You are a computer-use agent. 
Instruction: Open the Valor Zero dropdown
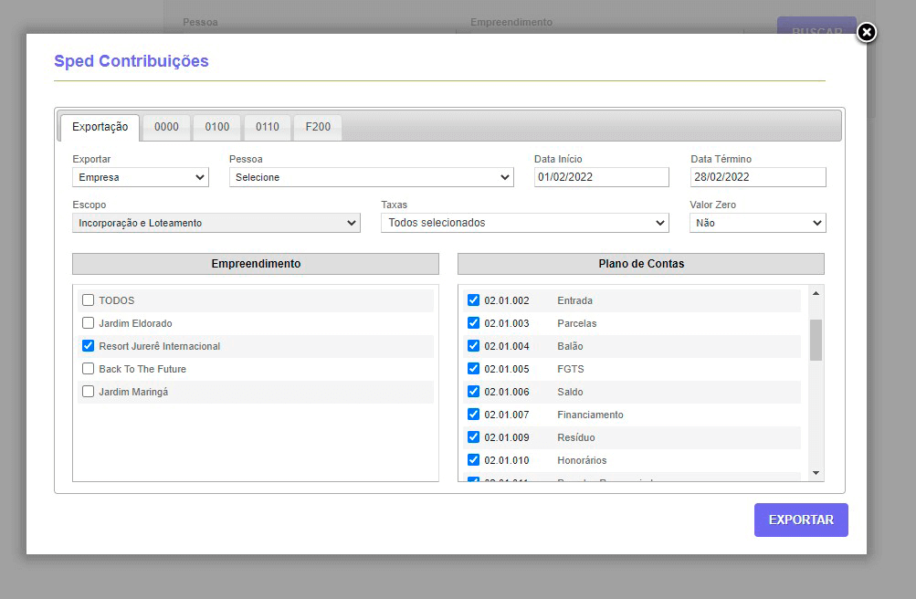tap(757, 223)
